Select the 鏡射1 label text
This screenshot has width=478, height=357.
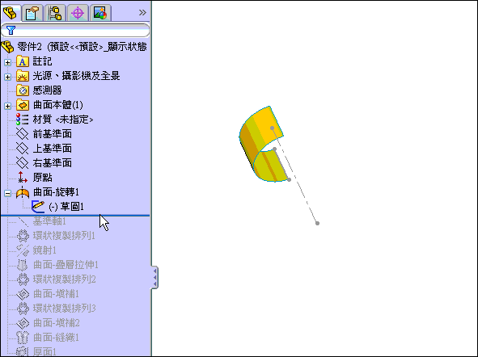coord(44,250)
